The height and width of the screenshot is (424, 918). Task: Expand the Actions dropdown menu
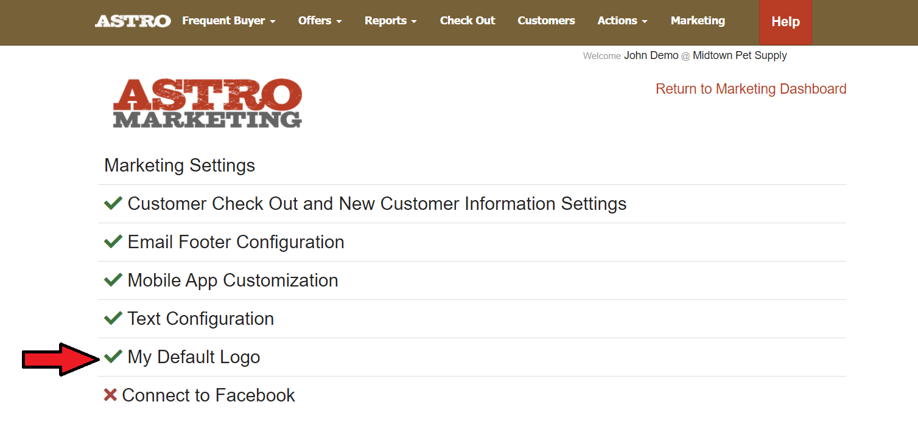click(623, 21)
